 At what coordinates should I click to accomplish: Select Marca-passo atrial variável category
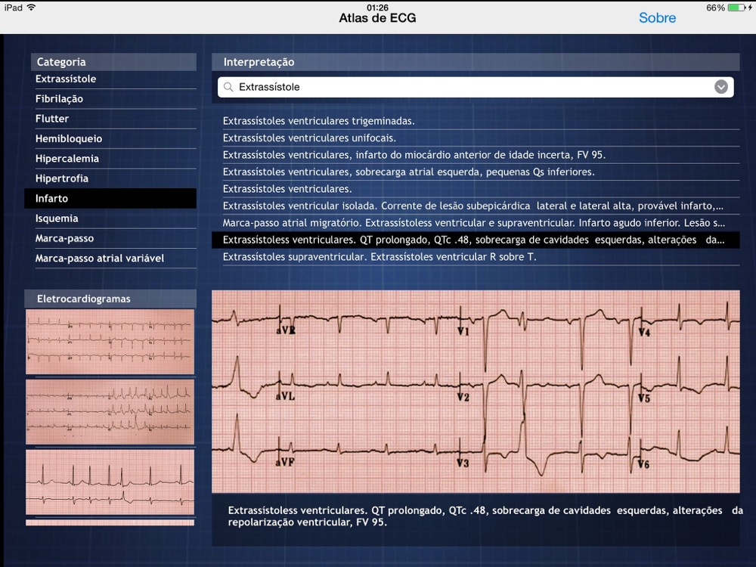coord(110,259)
